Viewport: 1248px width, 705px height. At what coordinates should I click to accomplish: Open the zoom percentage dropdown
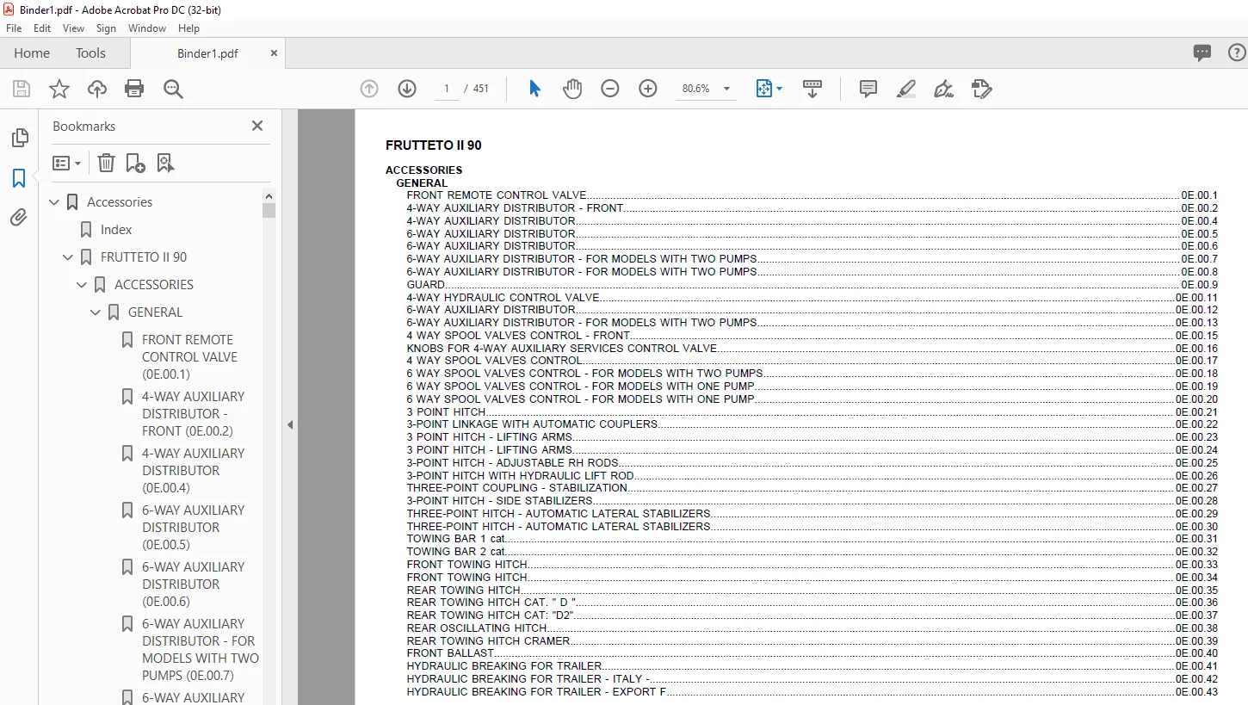pos(726,89)
